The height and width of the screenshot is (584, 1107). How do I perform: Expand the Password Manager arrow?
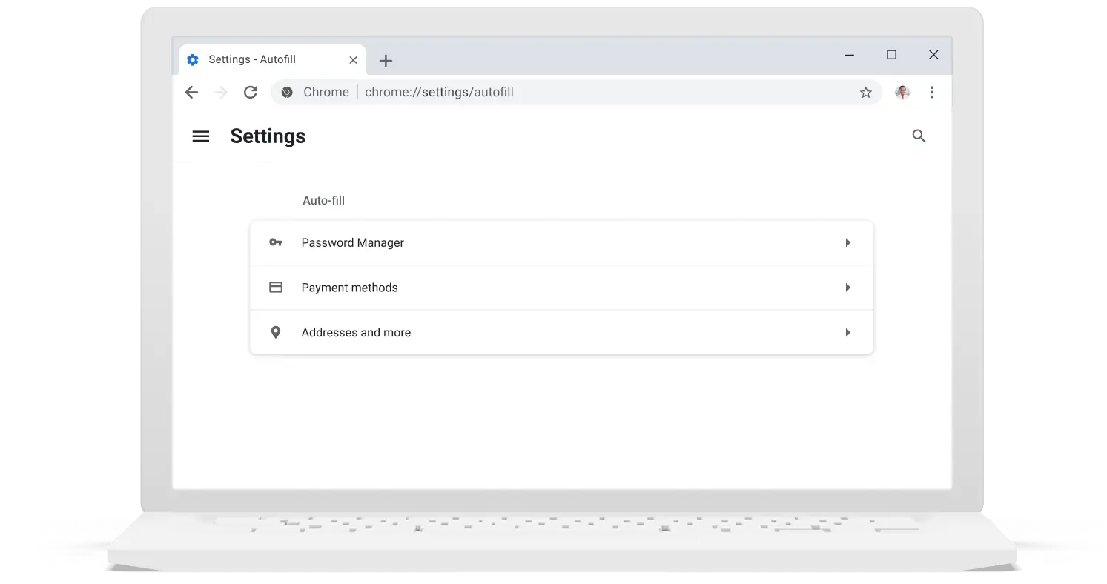point(847,243)
